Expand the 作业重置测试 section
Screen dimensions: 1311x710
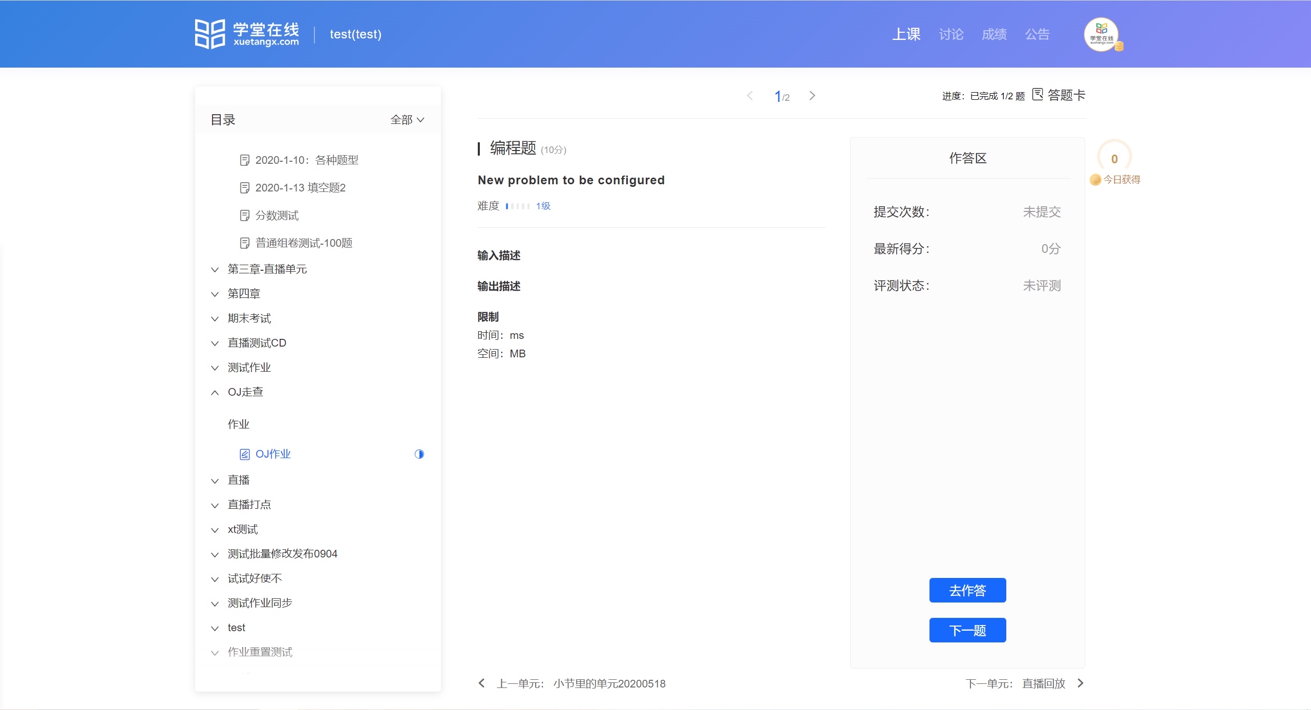point(215,653)
